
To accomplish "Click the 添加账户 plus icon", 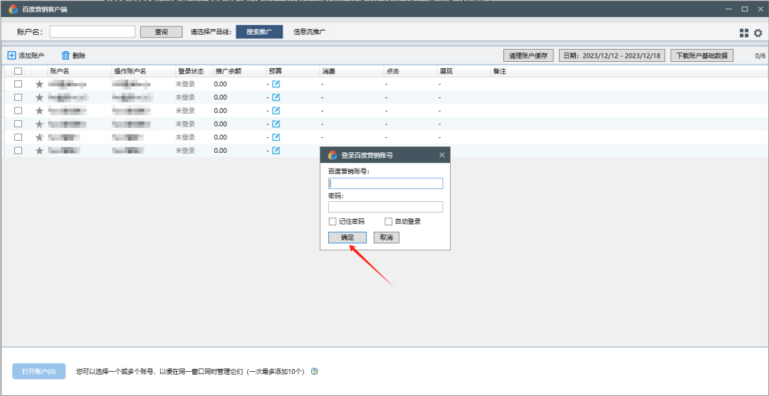I will [12, 55].
